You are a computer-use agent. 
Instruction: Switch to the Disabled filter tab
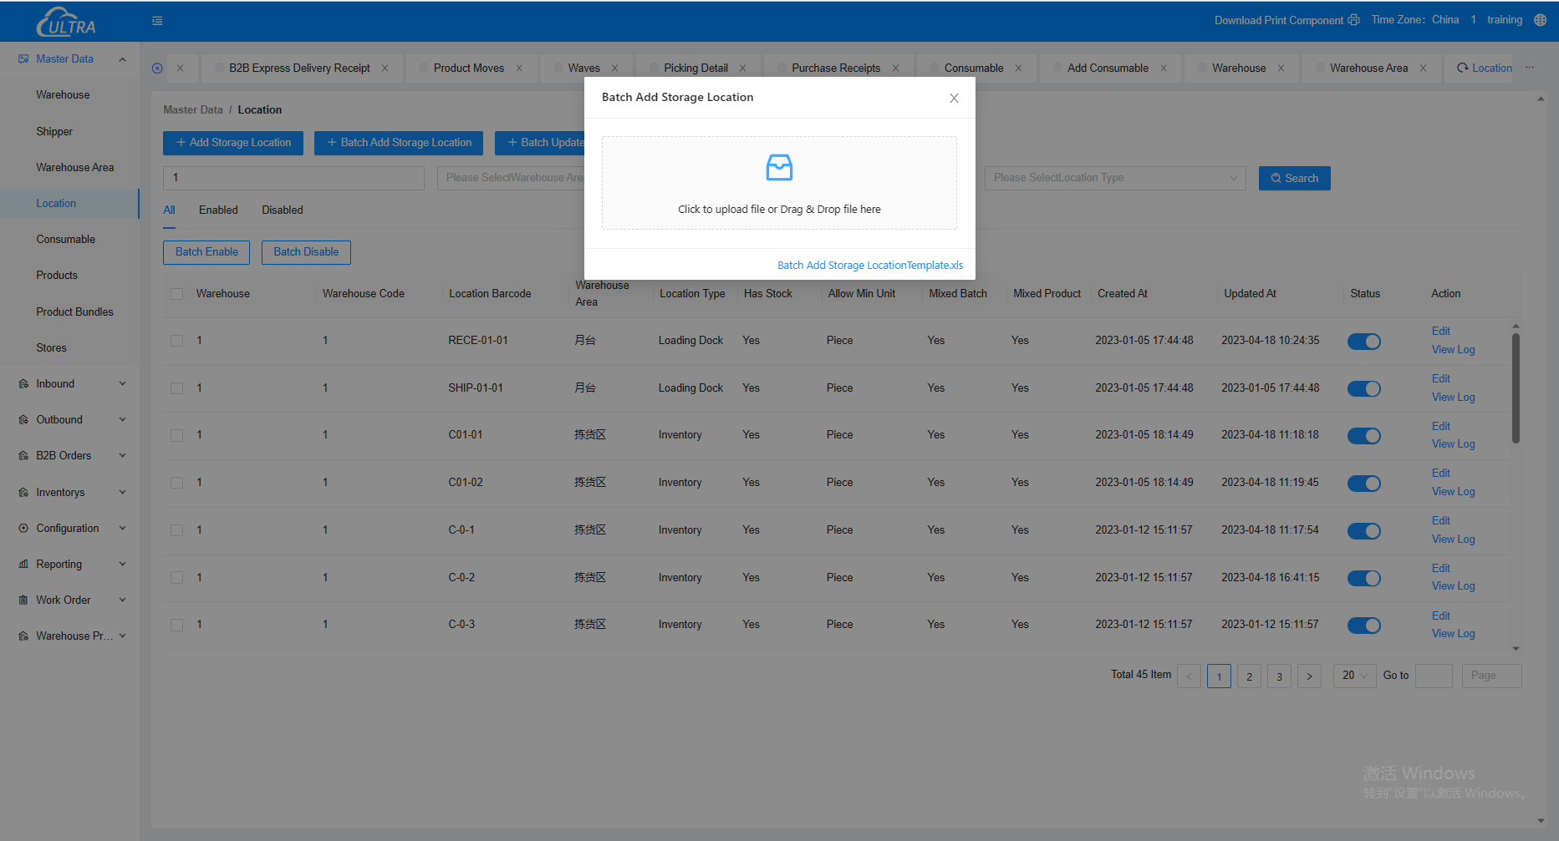283,210
